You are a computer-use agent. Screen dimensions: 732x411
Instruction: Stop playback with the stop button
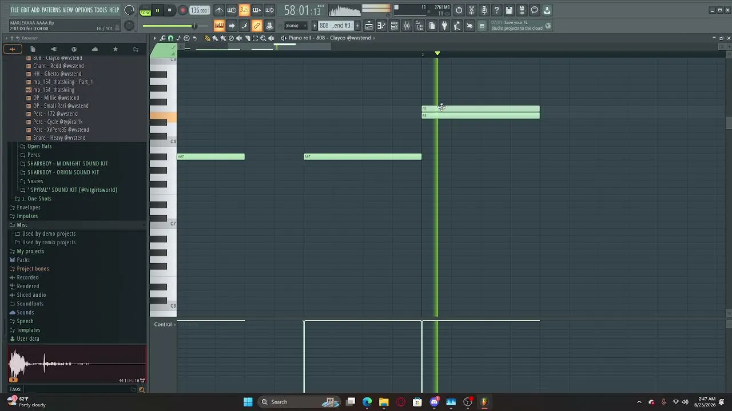click(x=170, y=10)
